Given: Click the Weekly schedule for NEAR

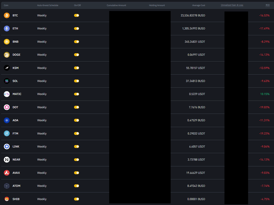Looking at the screenshot, I should pyautogui.click(x=42, y=160).
